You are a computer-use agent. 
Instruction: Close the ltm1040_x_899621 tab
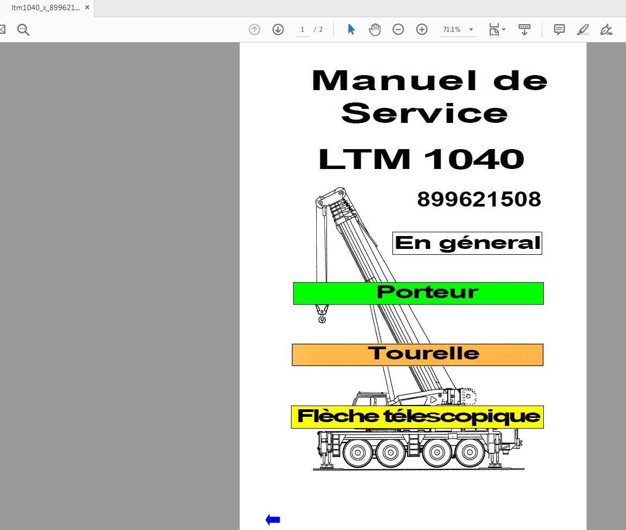pyautogui.click(x=87, y=8)
